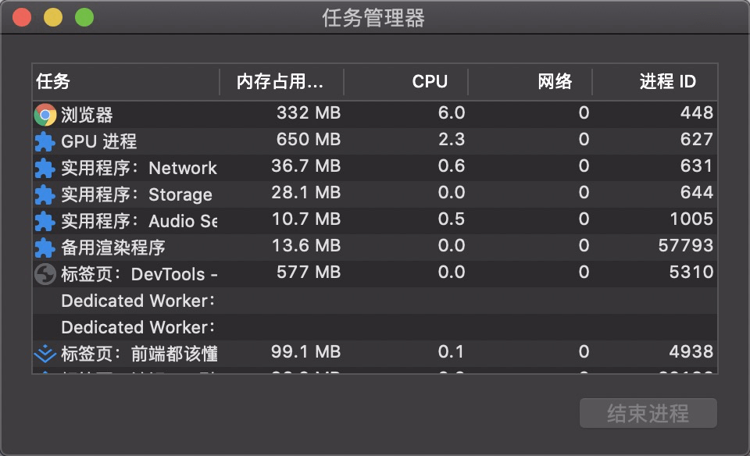750x456 pixels.
Task: Click the yellow minimize window button
Action: pos(53,17)
